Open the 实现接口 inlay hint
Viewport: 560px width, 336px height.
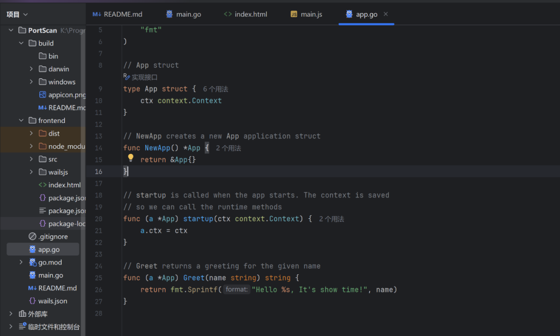click(144, 77)
